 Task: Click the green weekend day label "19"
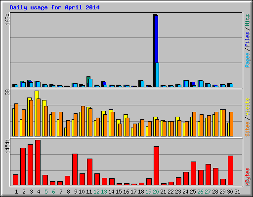pos(148,192)
